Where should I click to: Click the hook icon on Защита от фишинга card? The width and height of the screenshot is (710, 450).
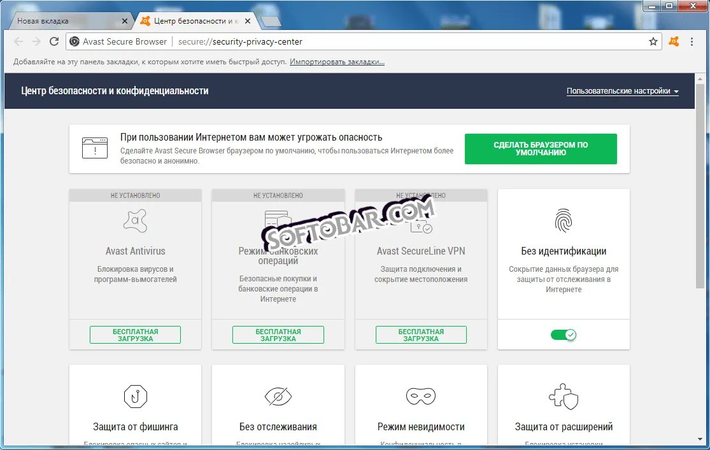pos(135,395)
